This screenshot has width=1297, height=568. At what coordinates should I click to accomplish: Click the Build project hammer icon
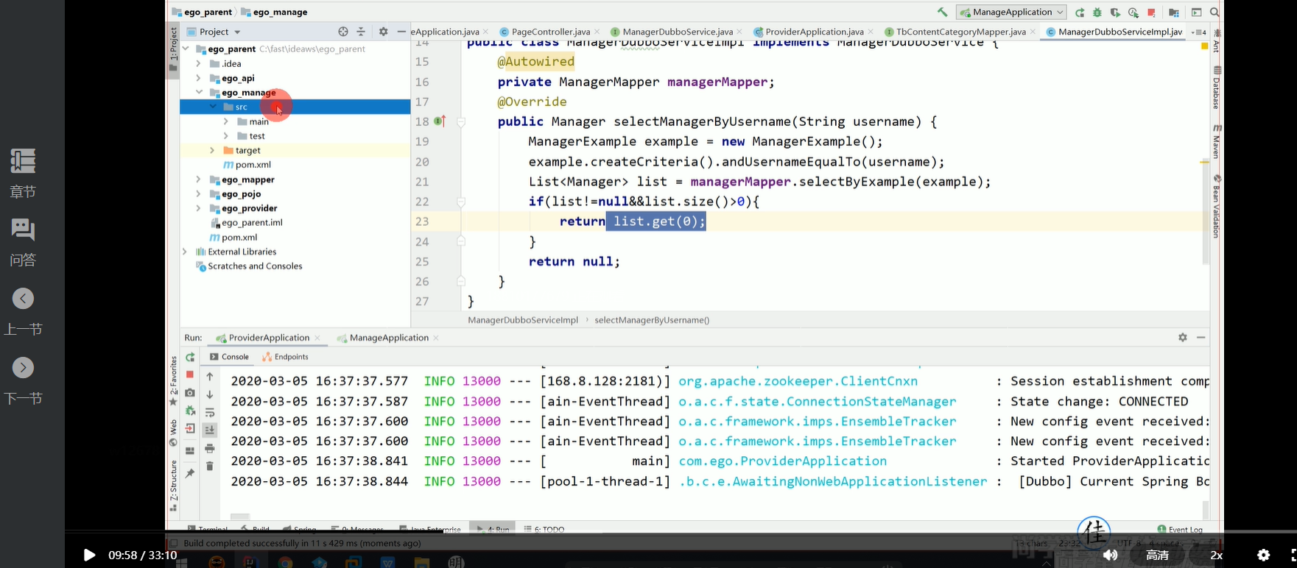942,12
